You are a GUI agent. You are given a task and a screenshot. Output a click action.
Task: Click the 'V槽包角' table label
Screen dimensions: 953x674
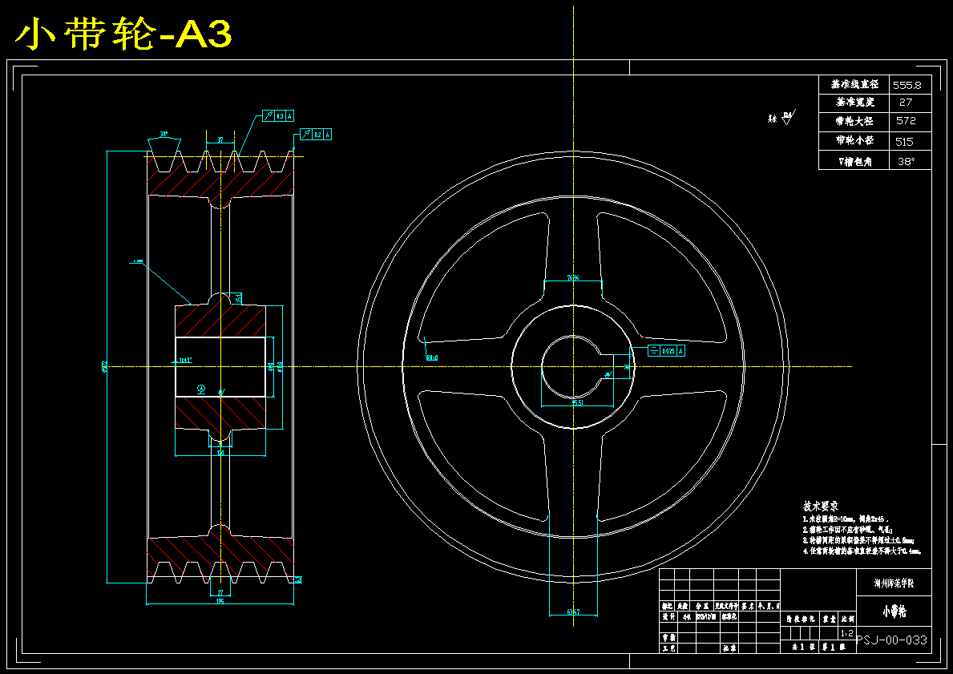point(854,162)
